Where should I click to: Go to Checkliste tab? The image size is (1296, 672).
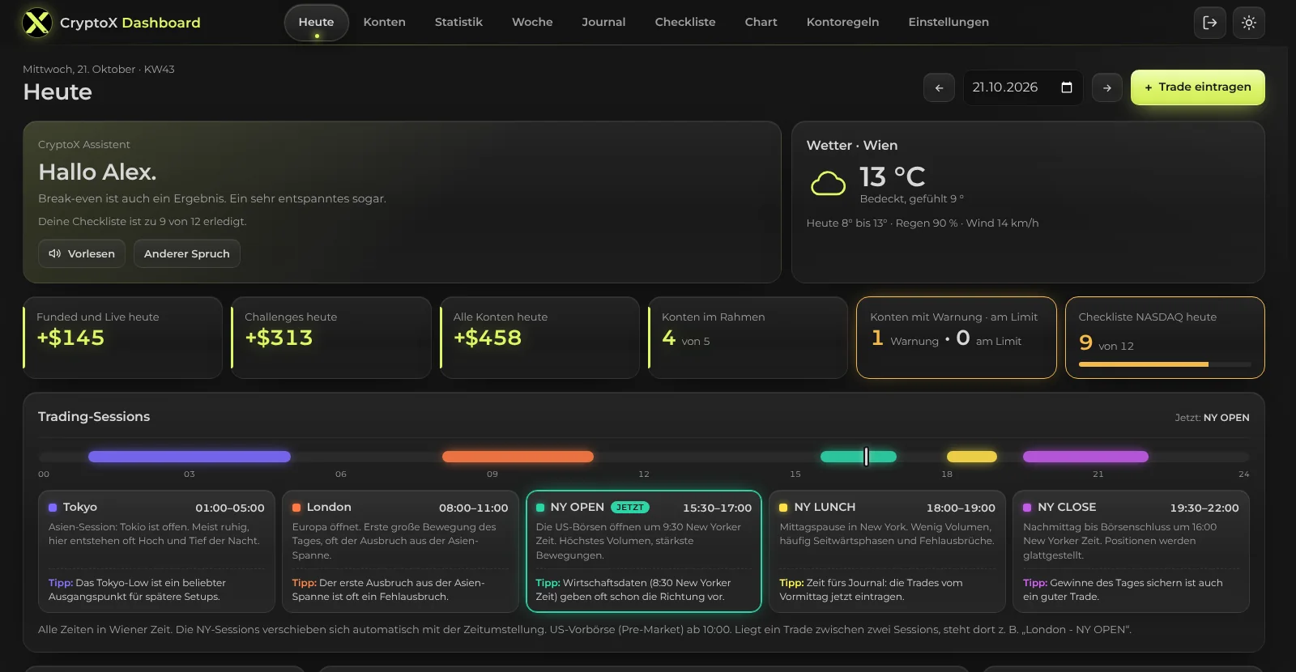(x=685, y=23)
